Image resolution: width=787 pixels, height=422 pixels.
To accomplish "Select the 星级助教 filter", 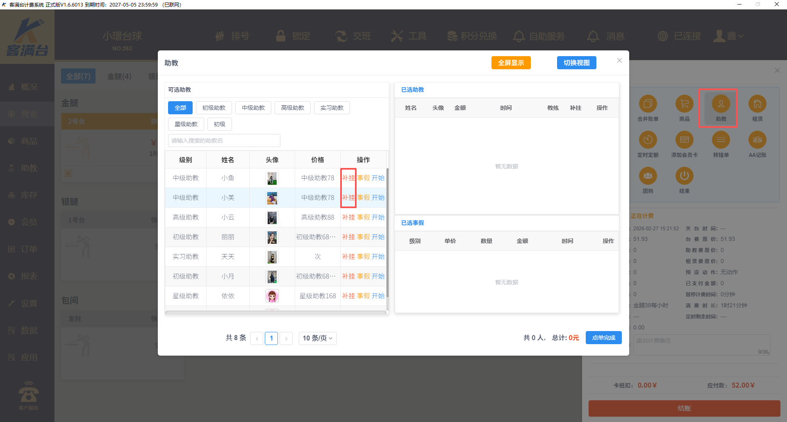I will point(186,124).
